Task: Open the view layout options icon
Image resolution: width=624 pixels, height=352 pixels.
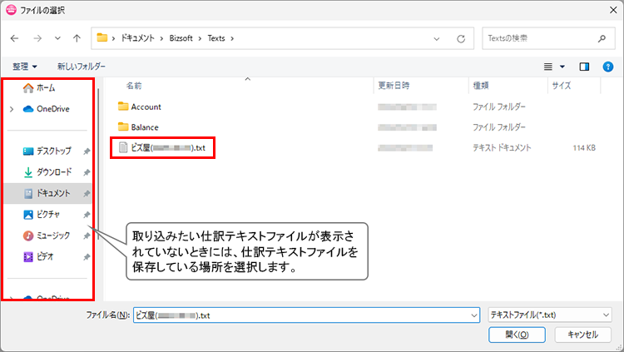Action: [553, 66]
